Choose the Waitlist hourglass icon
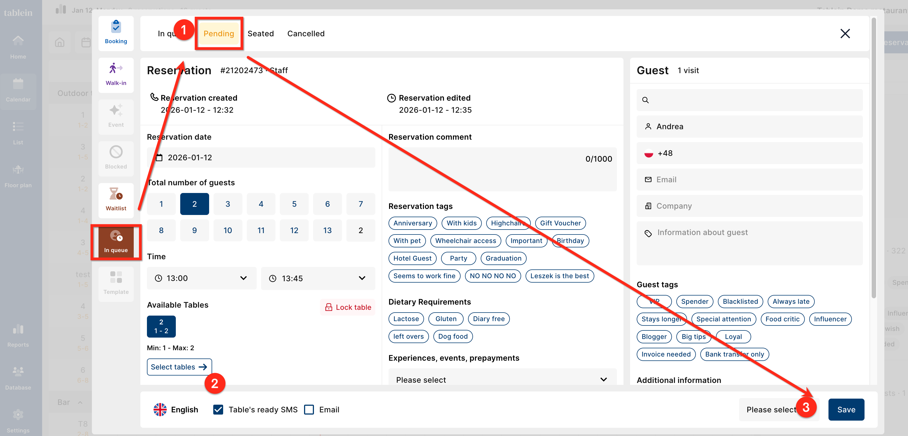The image size is (908, 436). [116, 194]
